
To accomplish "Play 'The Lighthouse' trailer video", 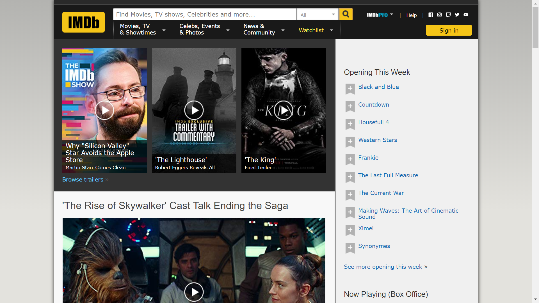I will (194, 110).
